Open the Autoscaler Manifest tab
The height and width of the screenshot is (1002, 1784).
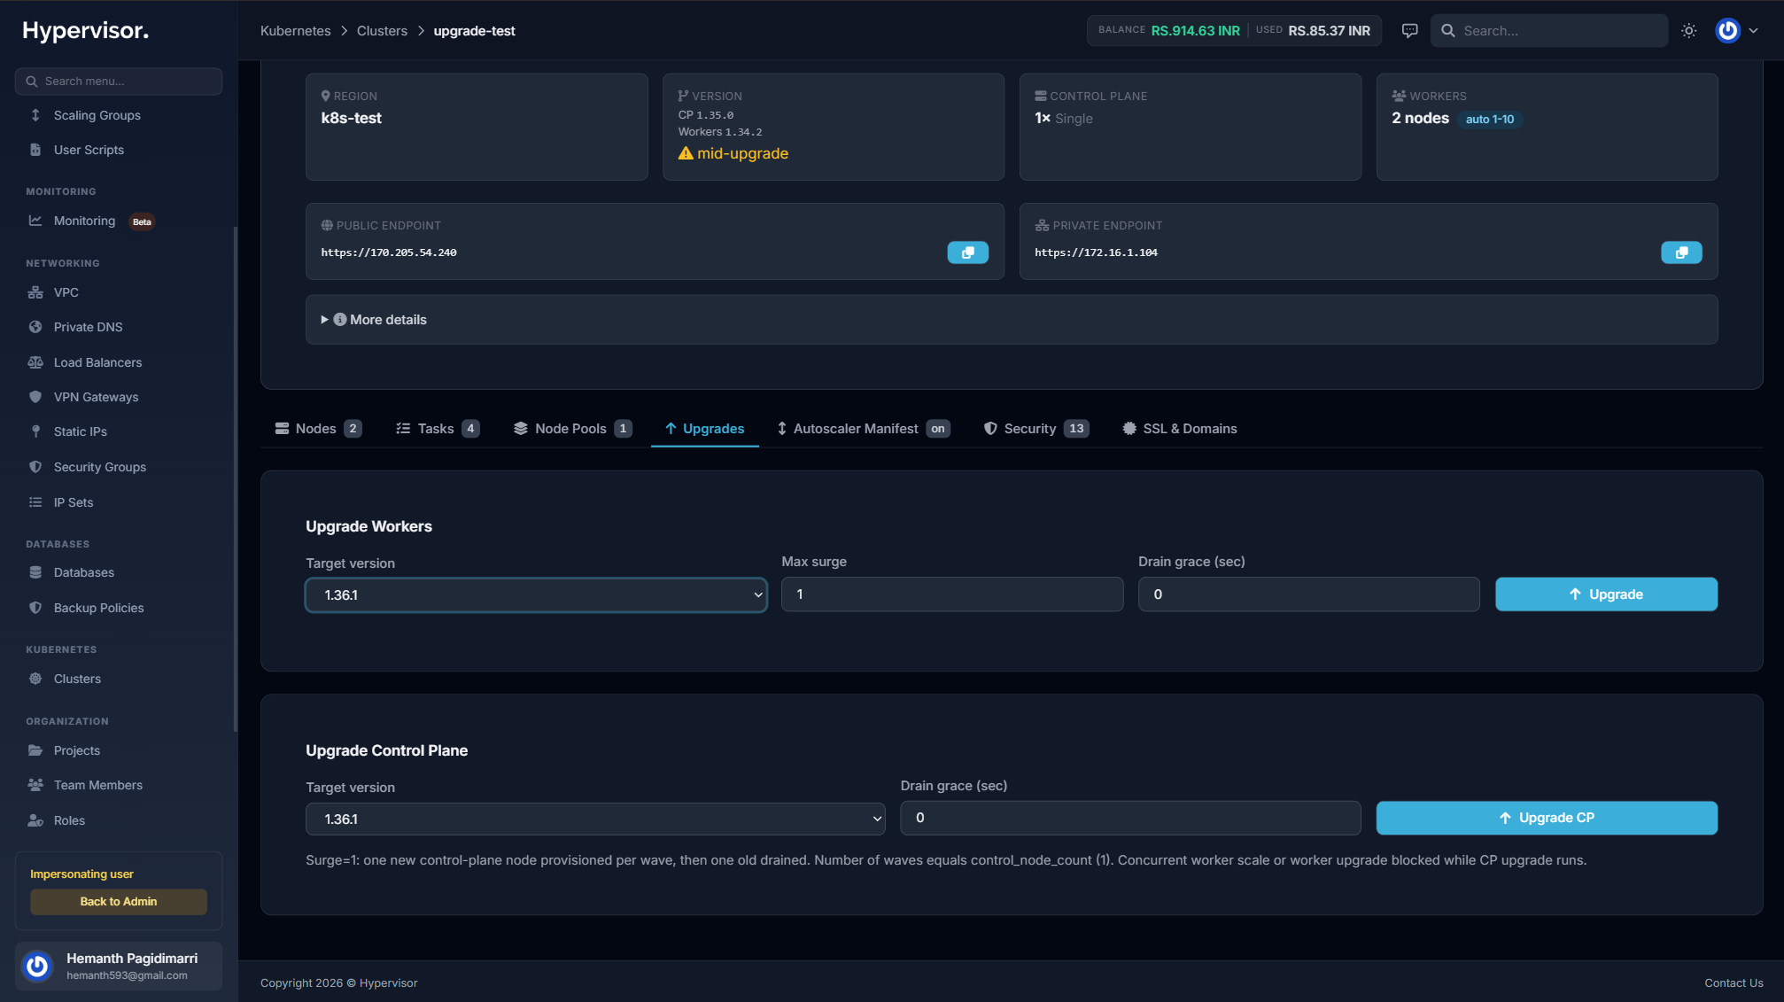863,429
